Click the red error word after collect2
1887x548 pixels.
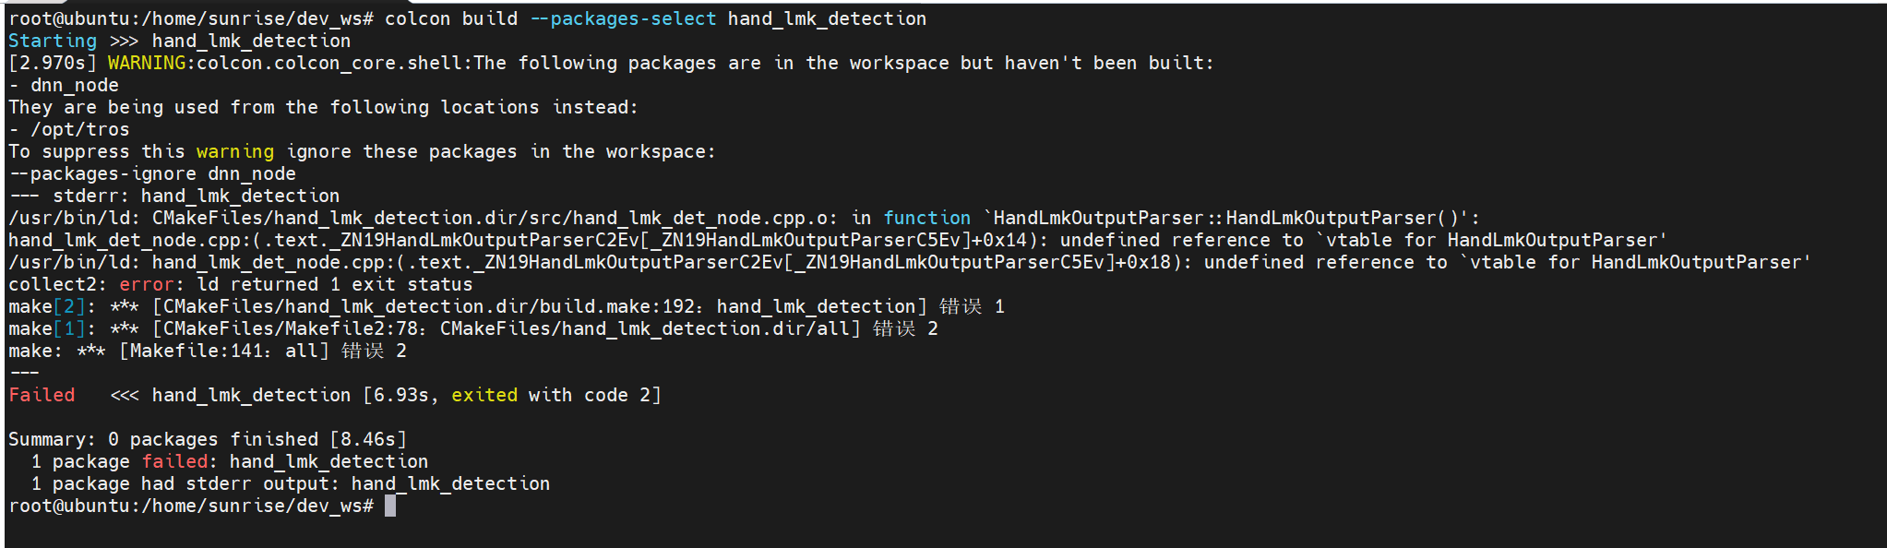(x=146, y=284)
